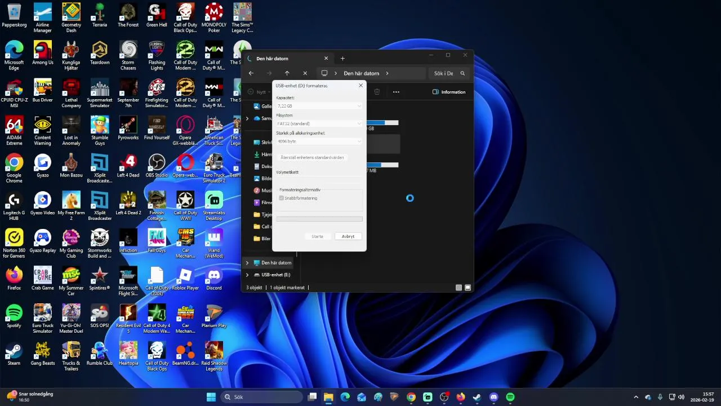Open Discord from the taskbar

tap(494, 397)
